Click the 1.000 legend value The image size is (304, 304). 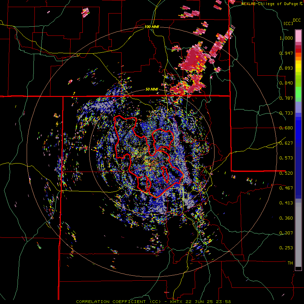tap(286, 38)
